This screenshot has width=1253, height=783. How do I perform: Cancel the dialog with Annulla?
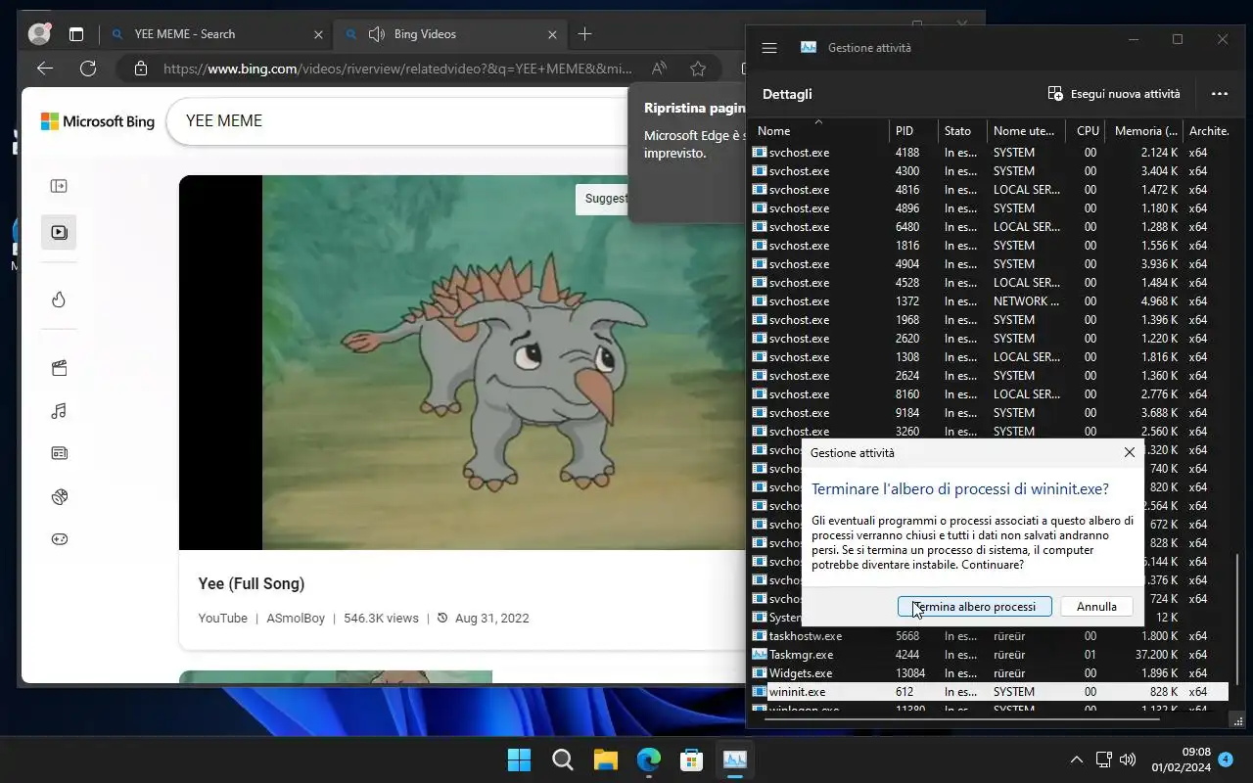click(x=1096, y=607)
